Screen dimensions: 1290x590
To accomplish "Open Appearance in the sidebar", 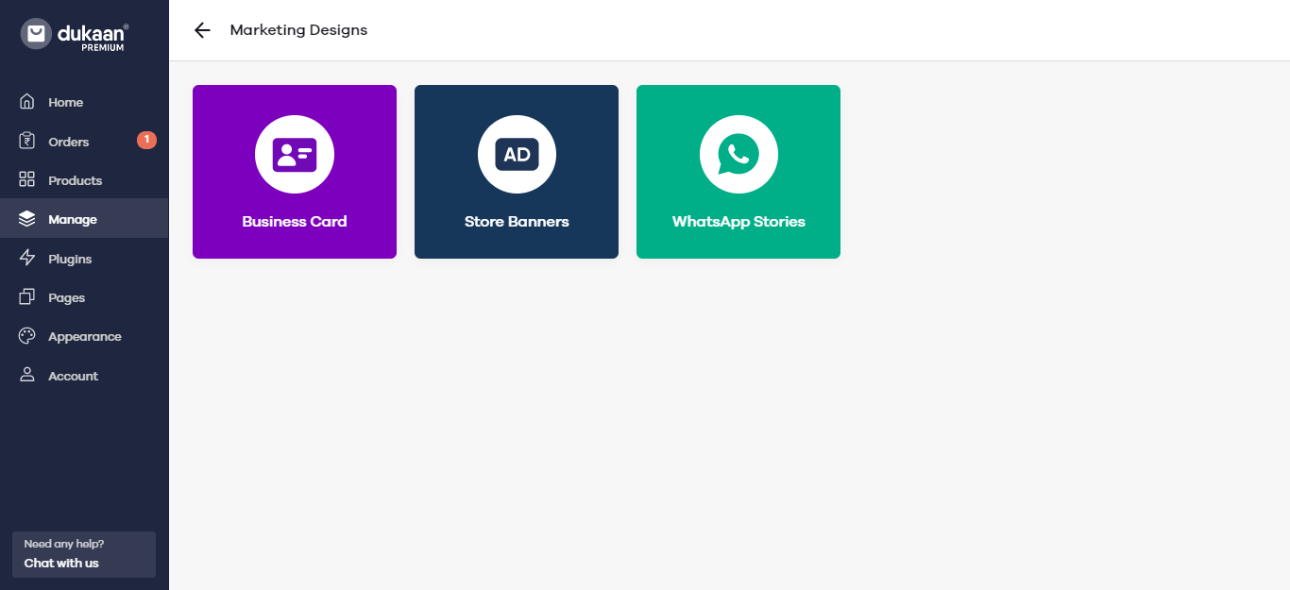I will click(84, 336).
